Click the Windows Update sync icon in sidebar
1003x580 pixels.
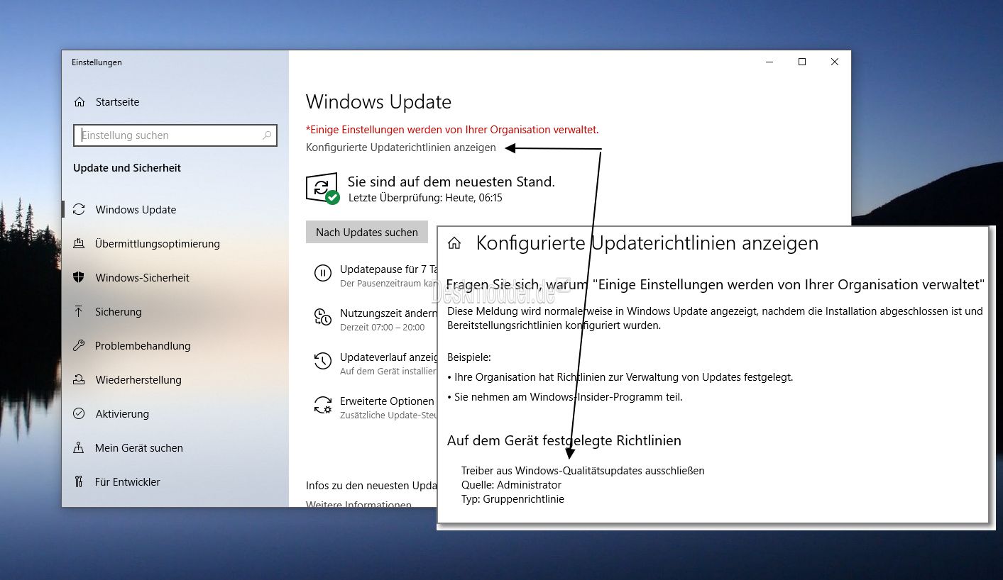click(x=79, y=210)
